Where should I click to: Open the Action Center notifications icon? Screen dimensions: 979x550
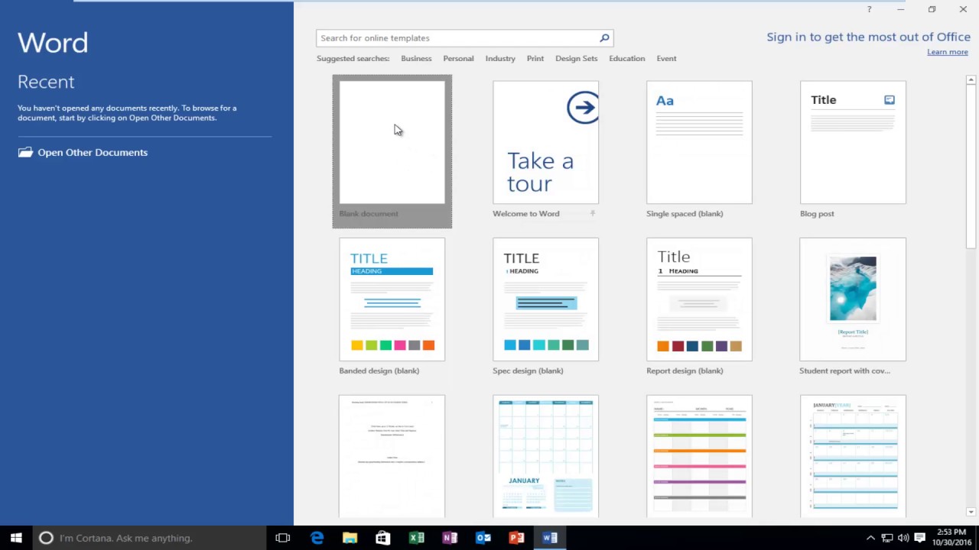tap(919, 538)
